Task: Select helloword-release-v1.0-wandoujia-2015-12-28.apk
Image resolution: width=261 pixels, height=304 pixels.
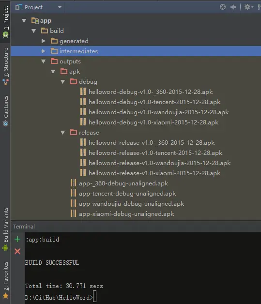Action: tap(160, 163)
